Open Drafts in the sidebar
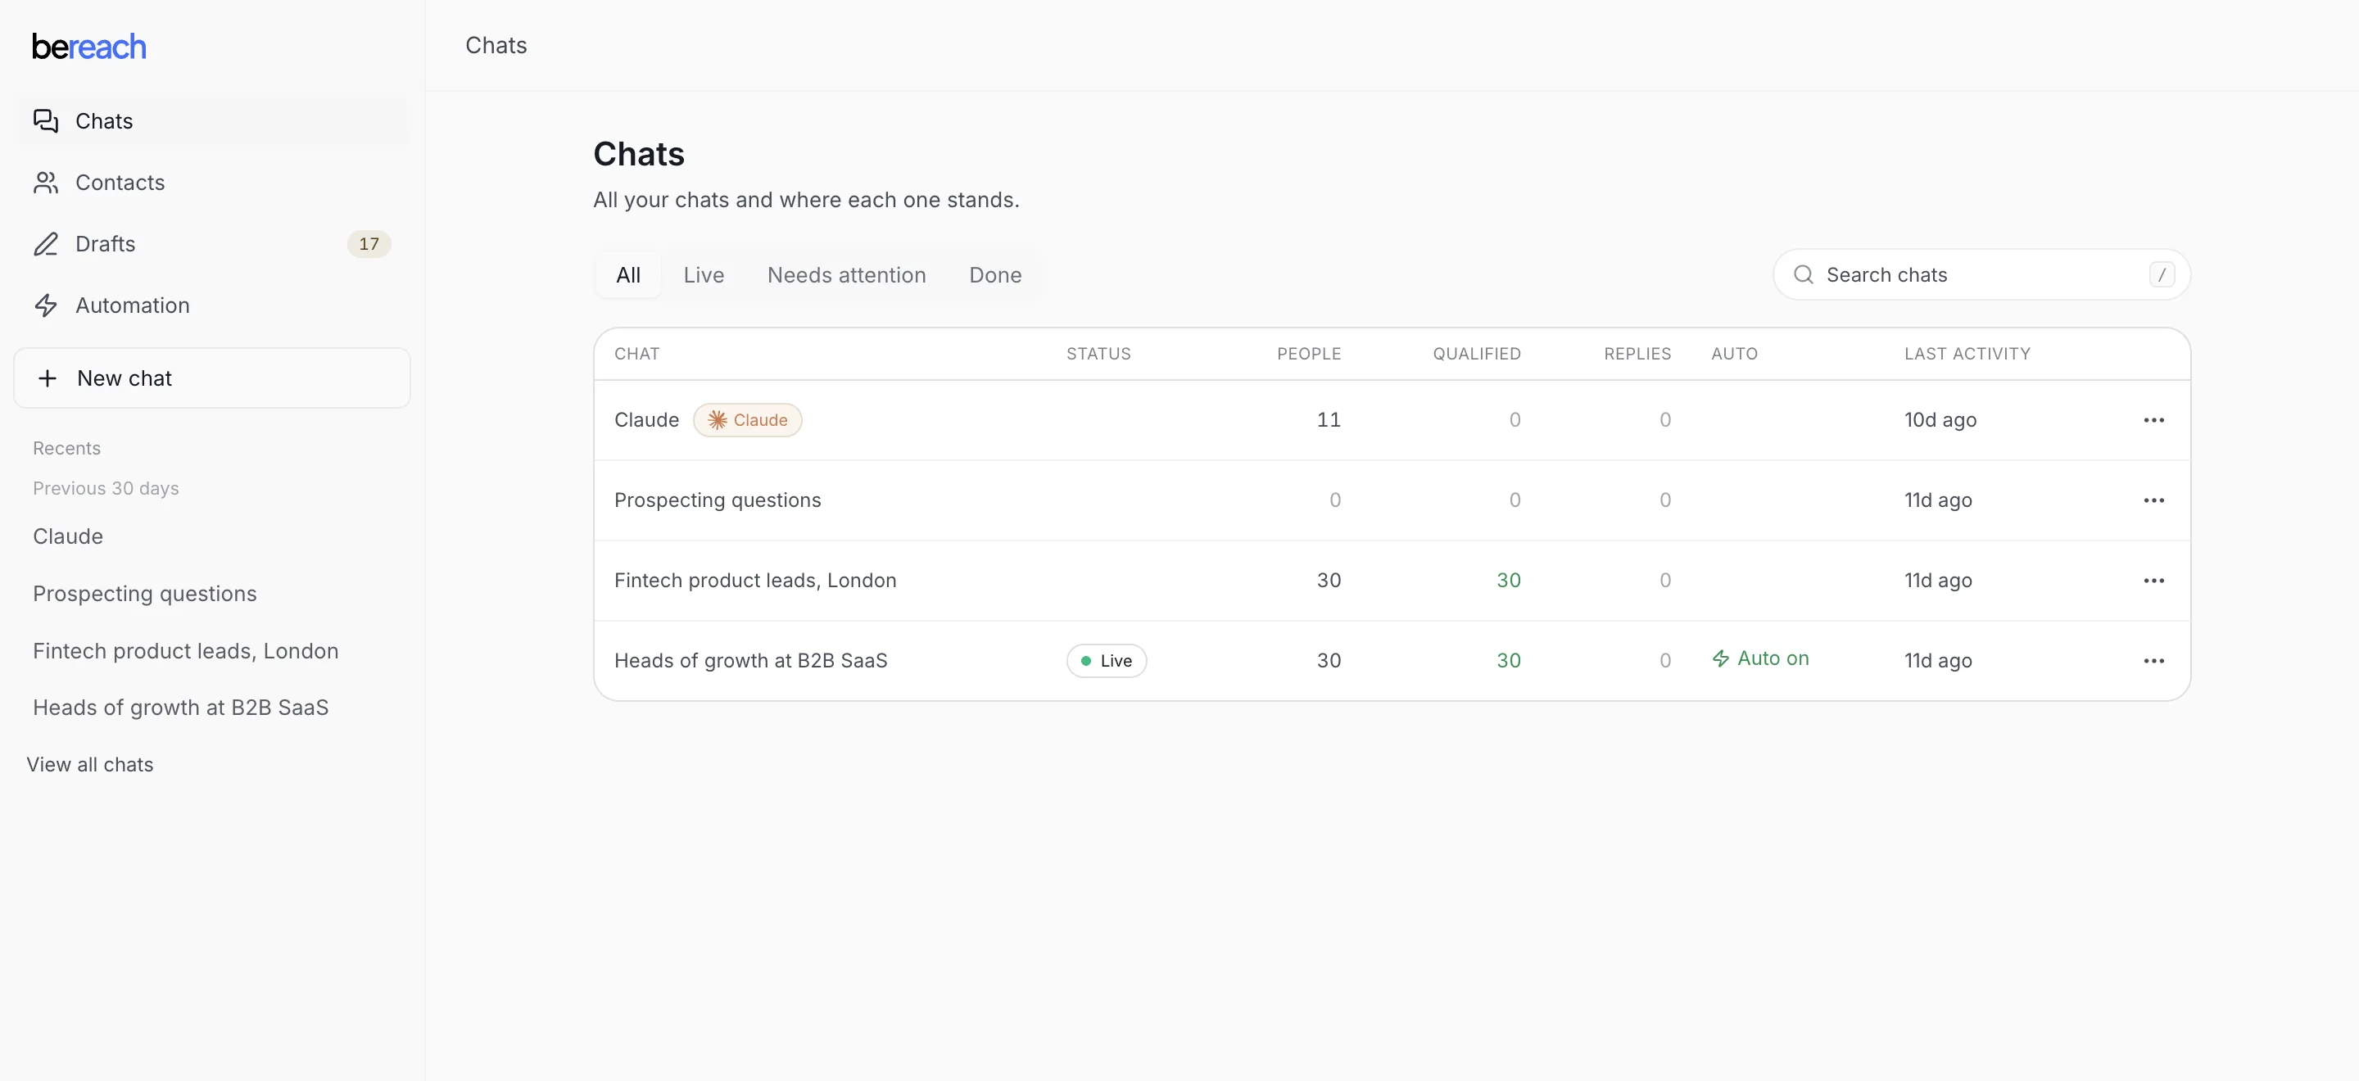This screenshot has width=2359, height=1081. (211, 243)
